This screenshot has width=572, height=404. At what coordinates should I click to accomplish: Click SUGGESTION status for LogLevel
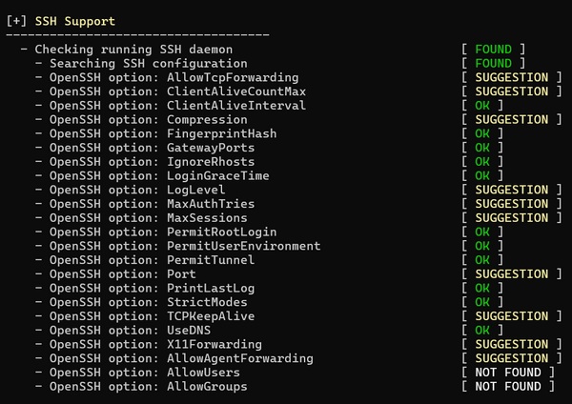[x=511, y=190]
